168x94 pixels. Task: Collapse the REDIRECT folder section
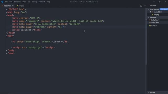pos(148,17)
